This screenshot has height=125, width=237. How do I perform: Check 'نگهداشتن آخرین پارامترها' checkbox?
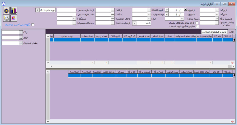click(x=33, y=25)
